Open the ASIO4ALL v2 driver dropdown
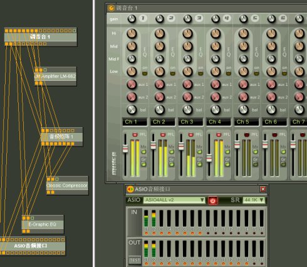Image resolution: width=307 pixels, height=267 pixels. pyautogui.click(x=174, y=200)
